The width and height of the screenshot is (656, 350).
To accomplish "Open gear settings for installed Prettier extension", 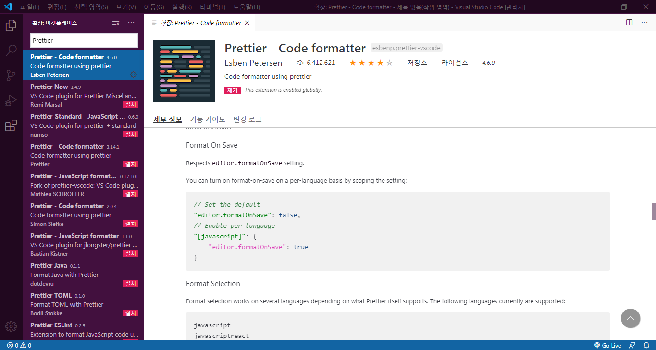I will point(134,75).
